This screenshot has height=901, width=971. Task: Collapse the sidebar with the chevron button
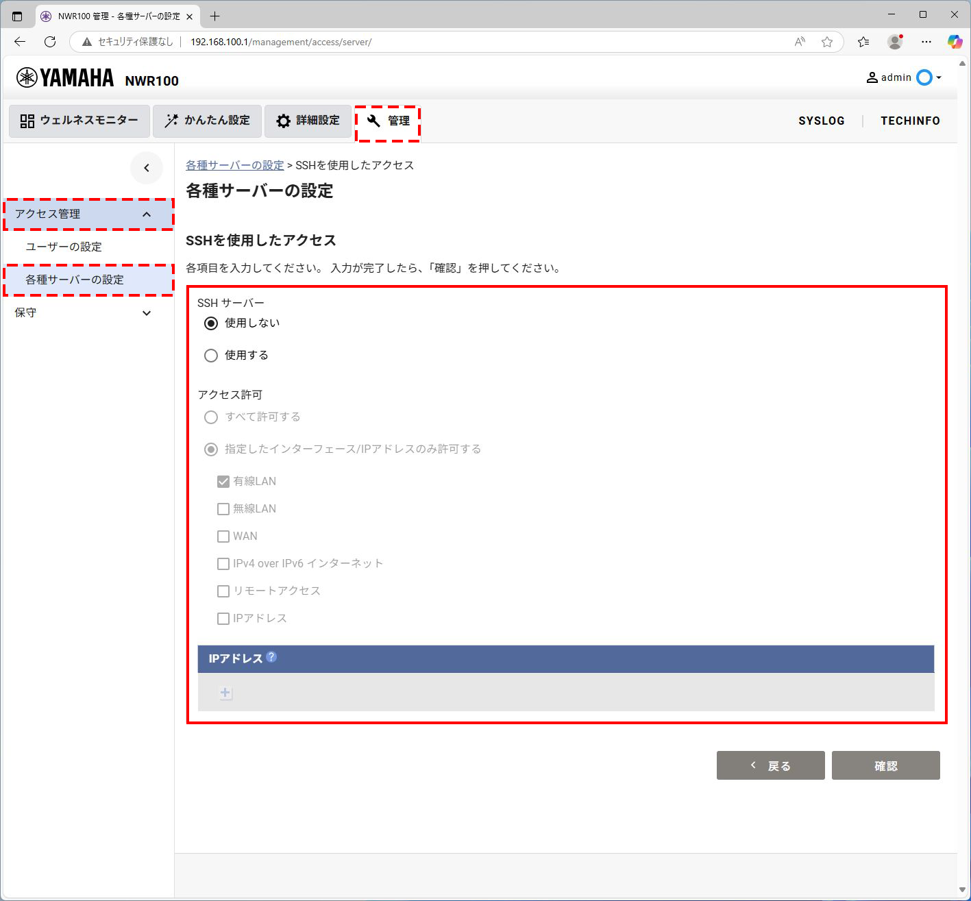click(147, 168)
